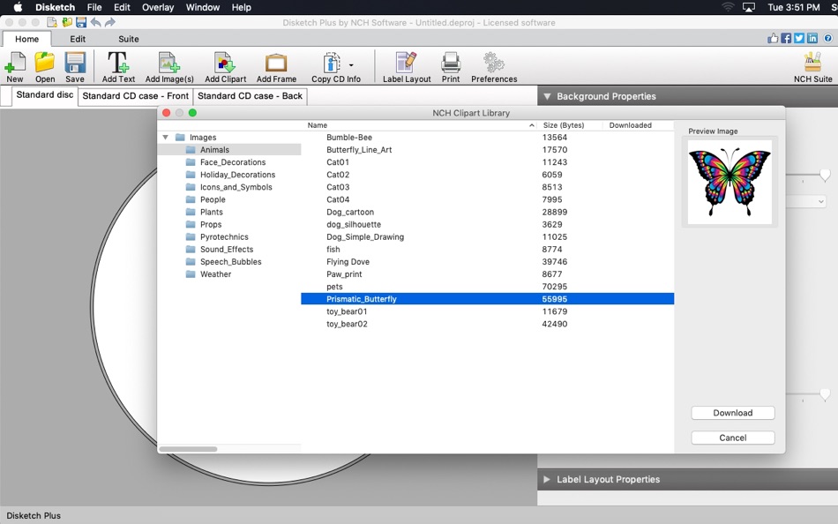Sort clipart list by Size (Bytes) column
This screenshot has width=838, height=524.
coord(570,125)
